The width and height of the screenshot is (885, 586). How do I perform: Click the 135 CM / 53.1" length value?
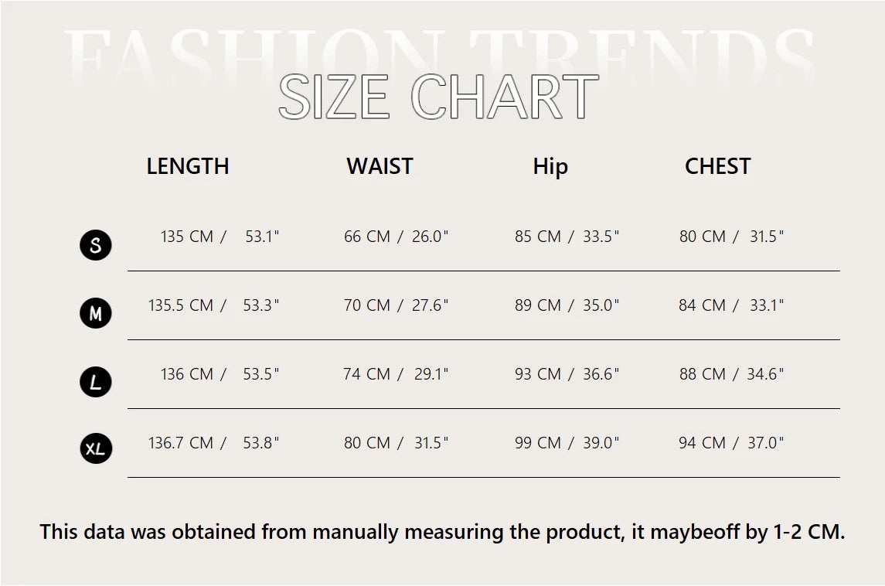(x=220, y=237)
